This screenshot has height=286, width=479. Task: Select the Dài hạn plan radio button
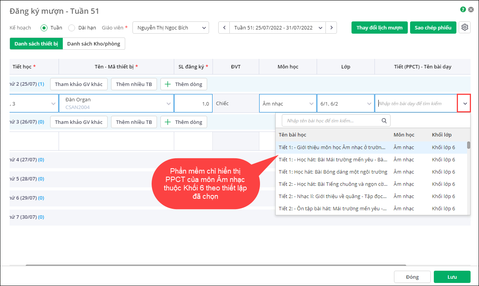click(72, 28)
